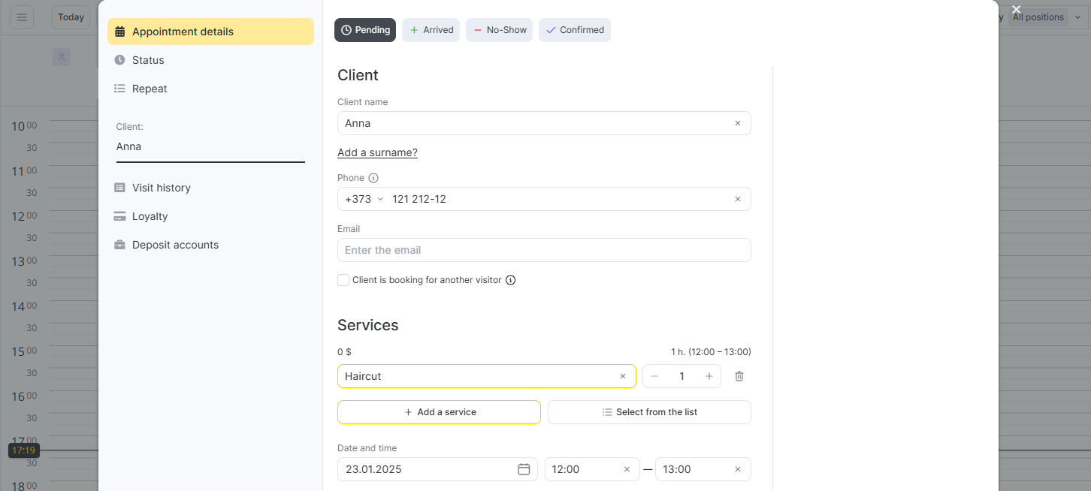Open the calendar date picker icon
Screen dimensions: 1091x491
coord(524,469)
